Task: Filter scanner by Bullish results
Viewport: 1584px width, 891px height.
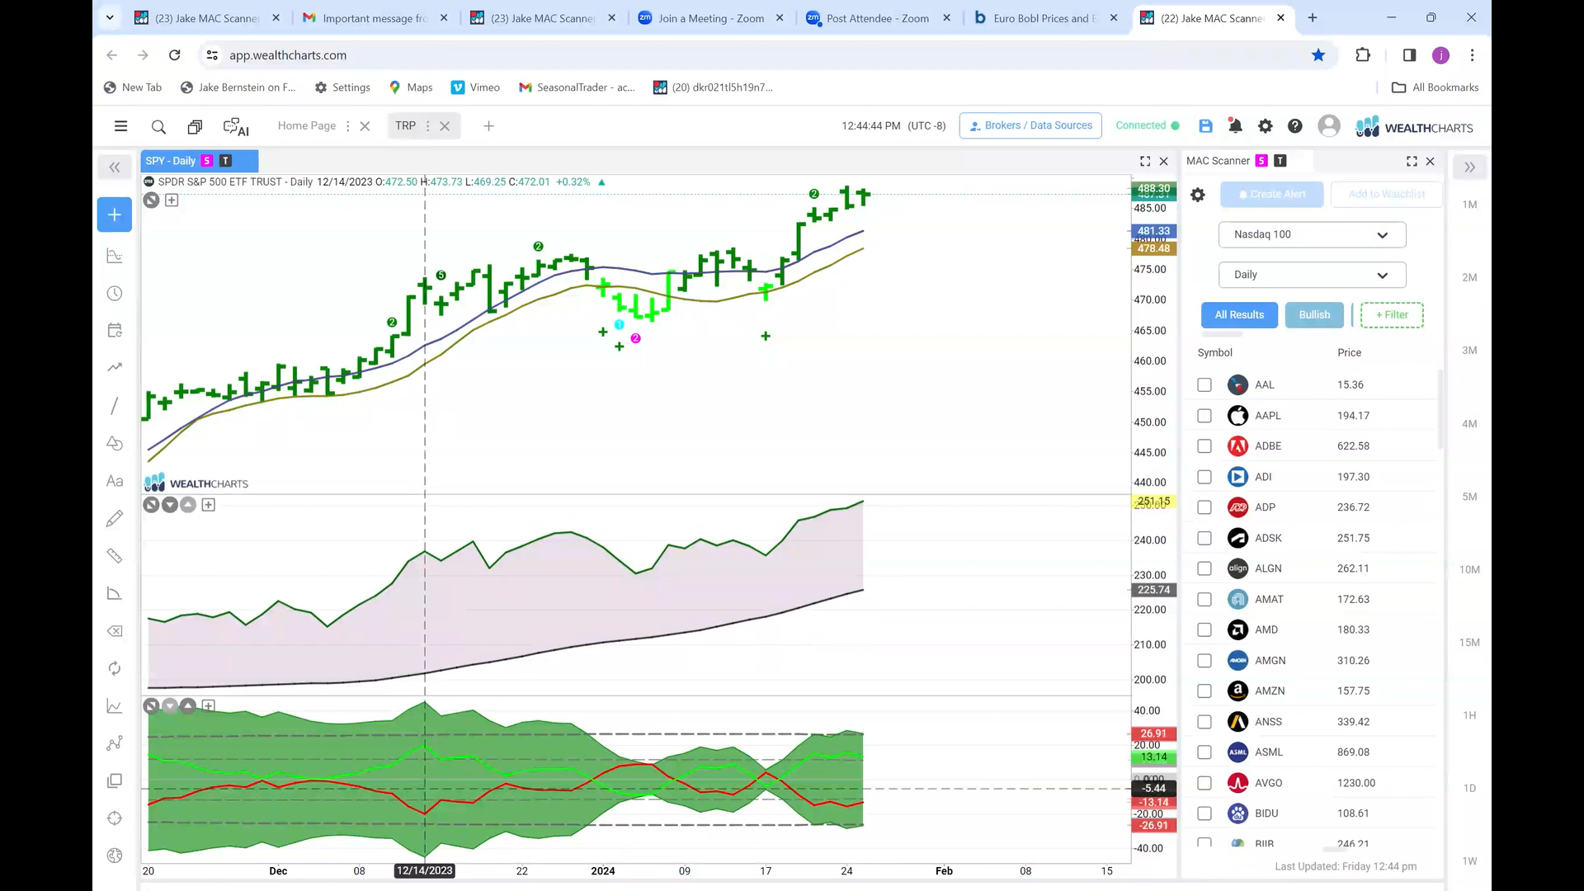Action: coord(1314,315)
